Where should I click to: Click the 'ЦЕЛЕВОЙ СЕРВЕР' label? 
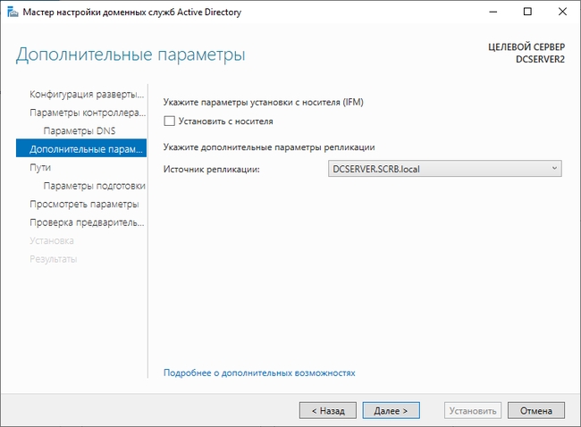(x=526, y=47)
